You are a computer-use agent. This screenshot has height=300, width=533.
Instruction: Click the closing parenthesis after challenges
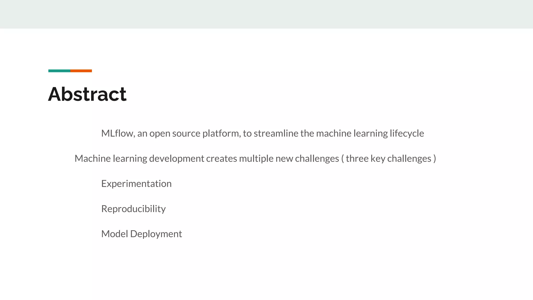click(x=435, y=159)
